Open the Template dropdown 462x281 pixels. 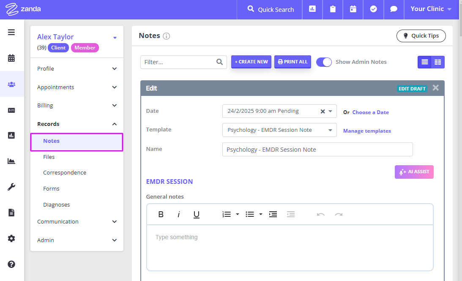tap(279, 130)
